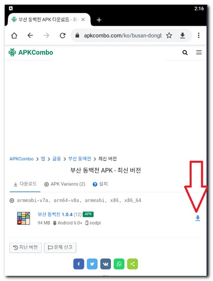Select the 설치 tab
Screen dimensions: 213x281
coord(100,184)
